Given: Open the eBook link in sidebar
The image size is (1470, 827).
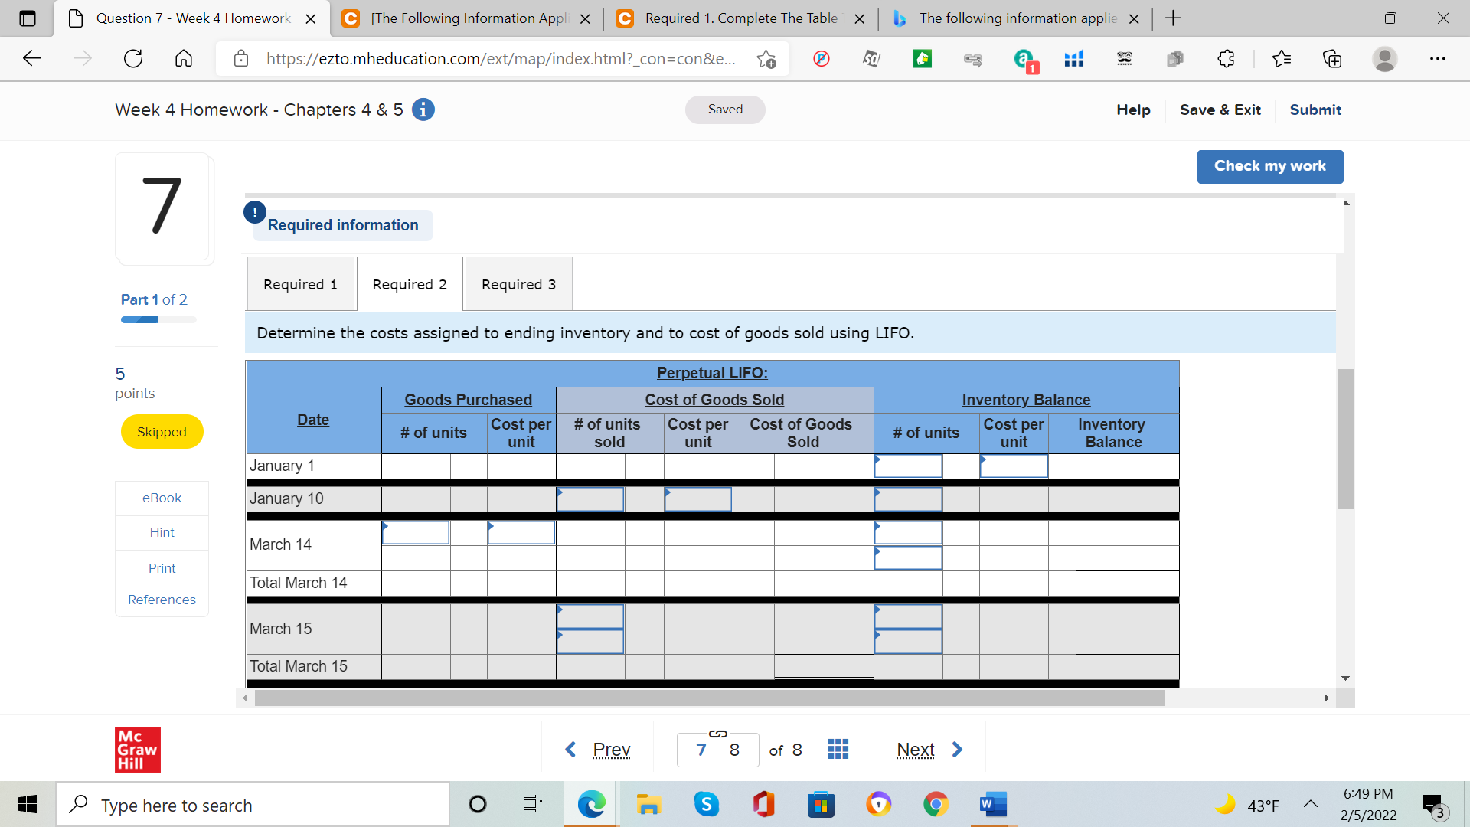Looking at the screenshot, I should (162, 498).
